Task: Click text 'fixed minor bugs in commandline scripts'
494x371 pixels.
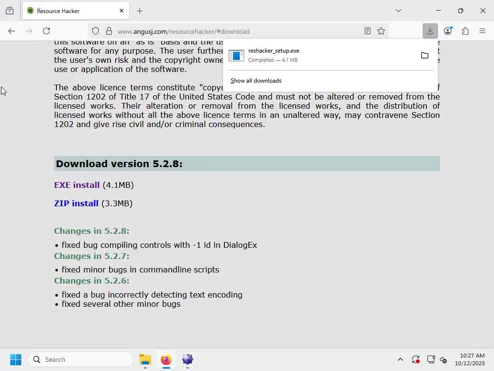Action: pos(140,270)
